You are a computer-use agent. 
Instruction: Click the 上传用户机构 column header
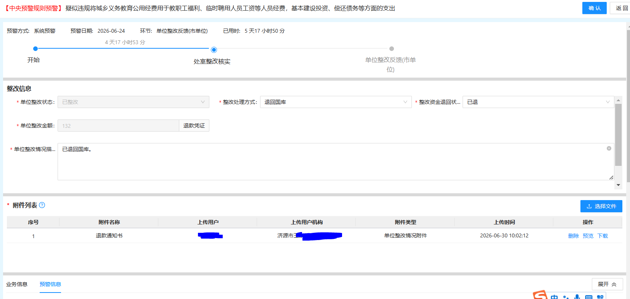(x=307, y=222)
